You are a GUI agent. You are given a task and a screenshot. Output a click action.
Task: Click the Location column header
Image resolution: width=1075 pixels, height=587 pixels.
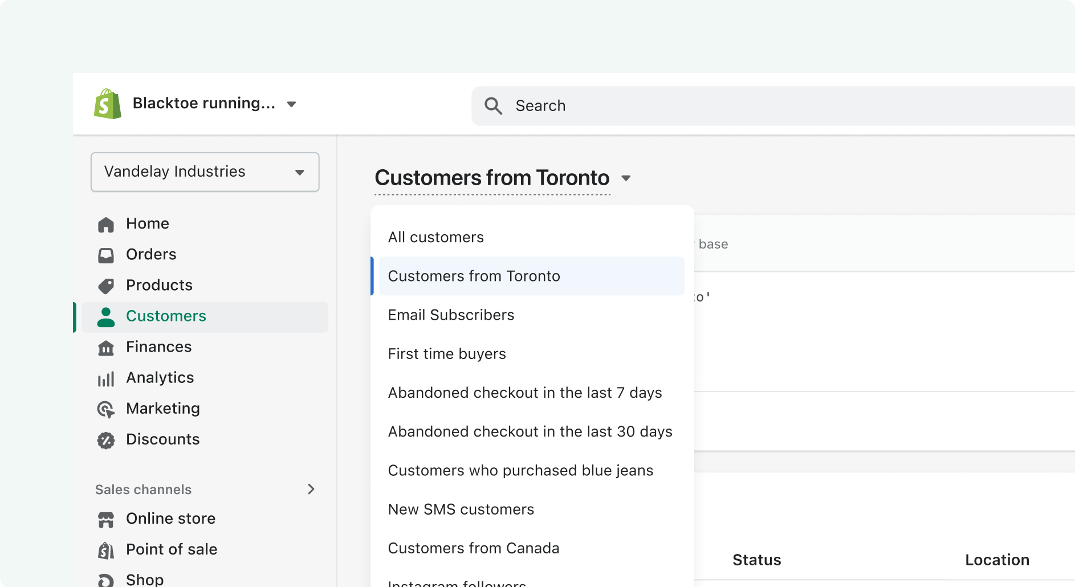[997, 560]
